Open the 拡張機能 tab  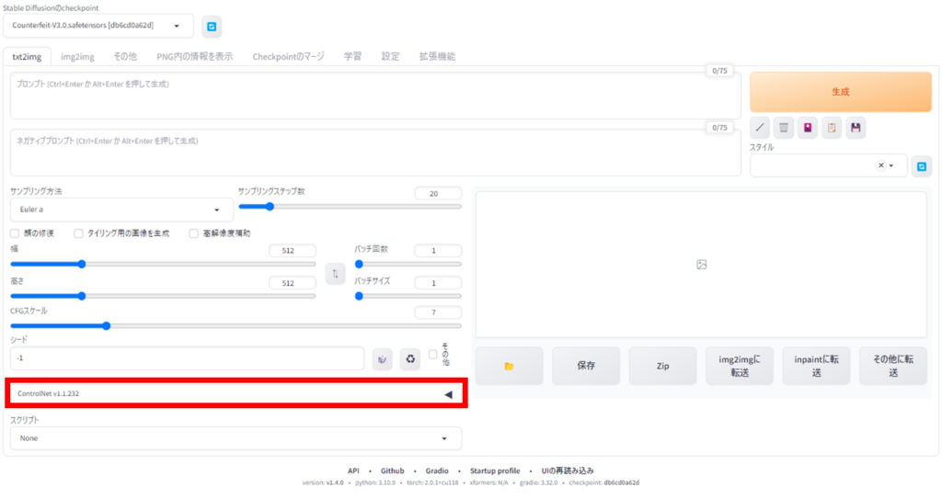pyautogui.click(x=437, y=56)
